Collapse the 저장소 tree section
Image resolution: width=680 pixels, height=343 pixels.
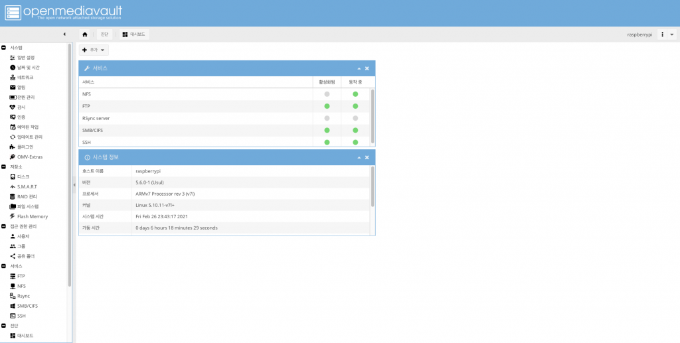3,167
